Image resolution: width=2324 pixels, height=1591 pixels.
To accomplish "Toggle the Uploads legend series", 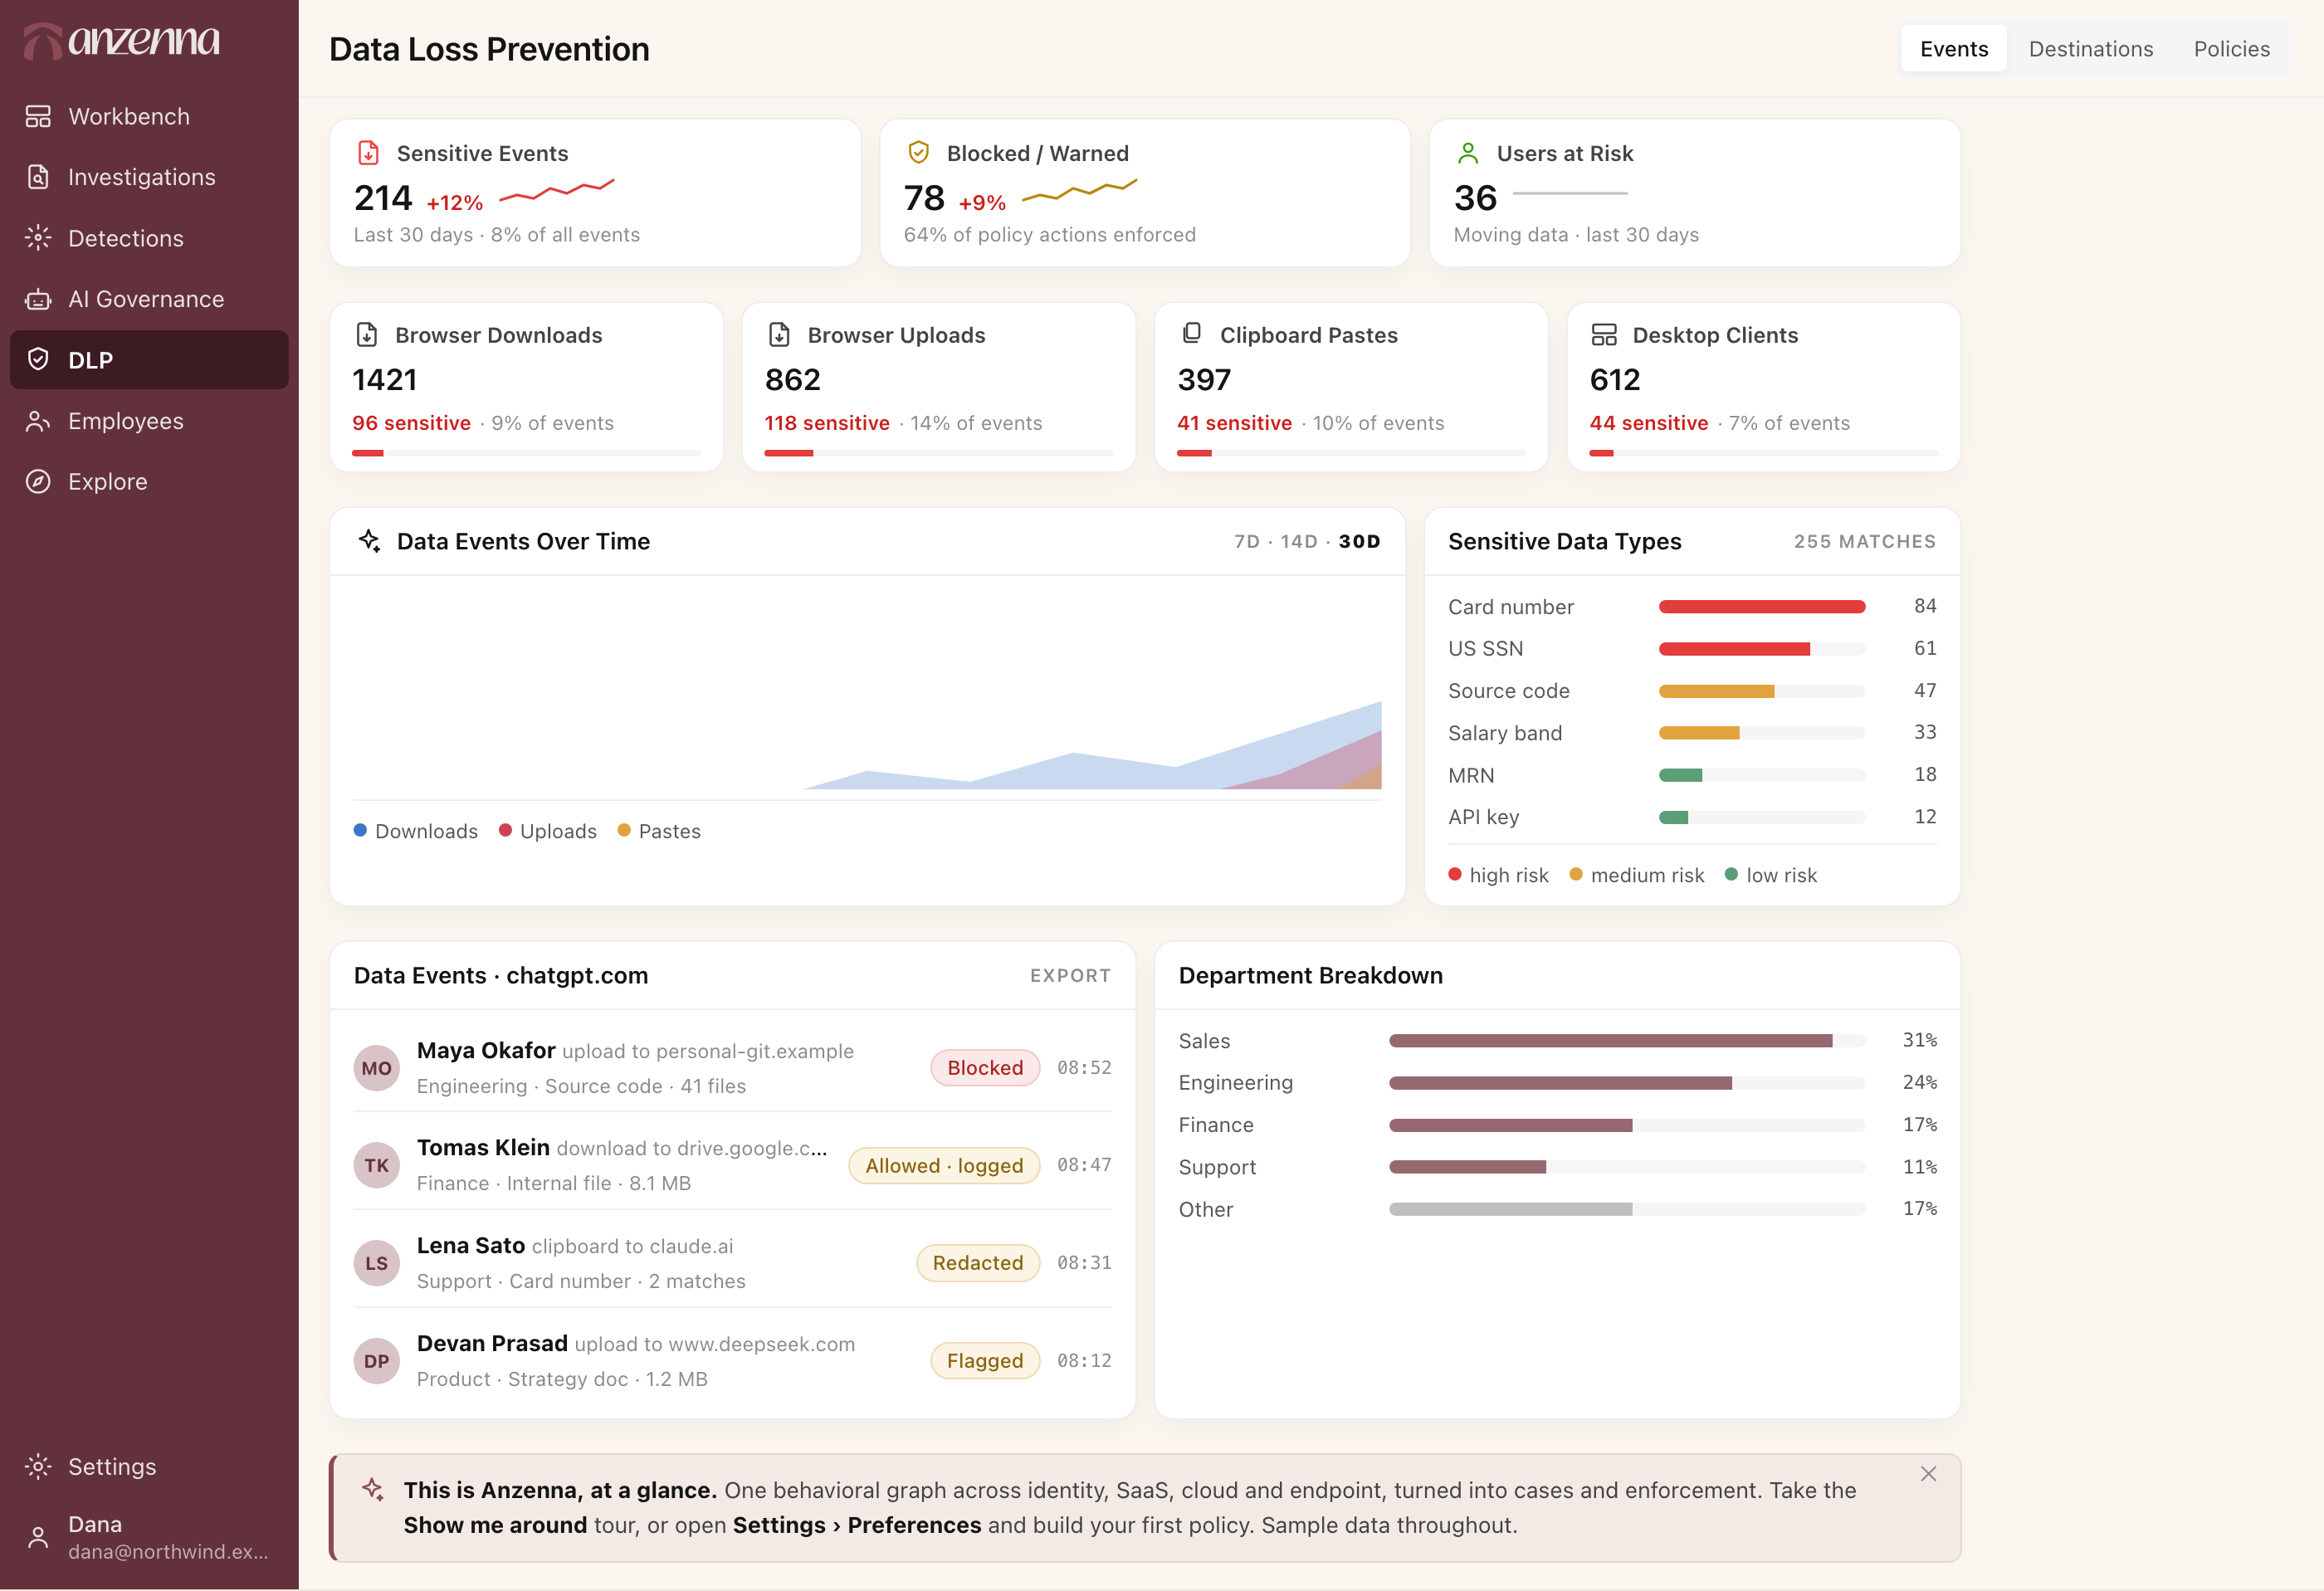I will point(548,831).
